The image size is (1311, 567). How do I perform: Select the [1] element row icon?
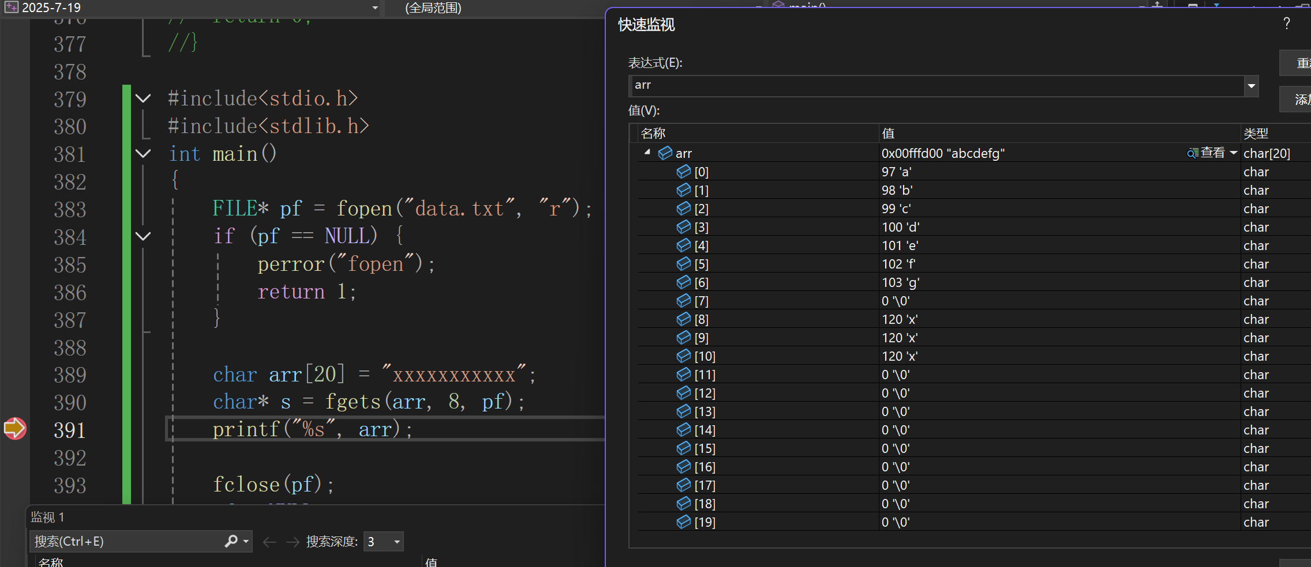(684, 190)
